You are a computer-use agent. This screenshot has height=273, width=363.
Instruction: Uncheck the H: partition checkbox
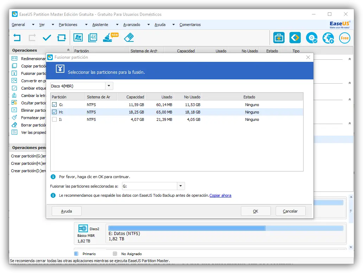coord(54,112)
